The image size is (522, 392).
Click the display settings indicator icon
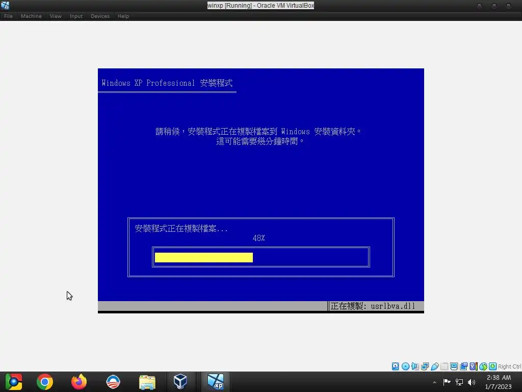[x=454, y=366]
